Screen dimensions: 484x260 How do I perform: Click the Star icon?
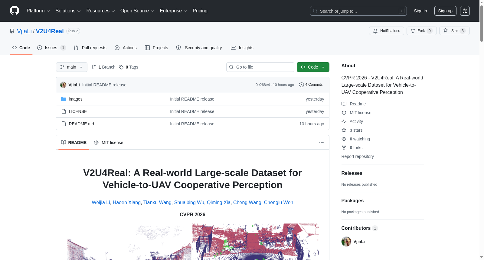point(446,31)
